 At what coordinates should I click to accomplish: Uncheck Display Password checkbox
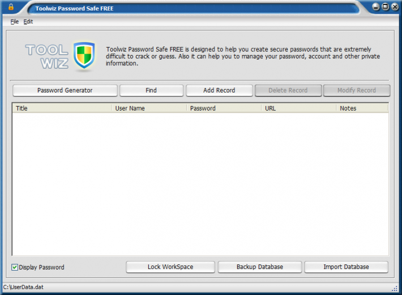coord(15,267)
